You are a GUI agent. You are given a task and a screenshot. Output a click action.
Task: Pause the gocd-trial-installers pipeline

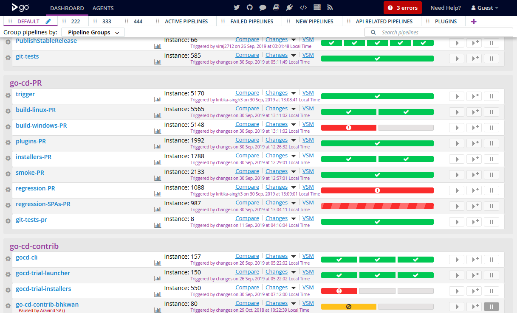click(x=492, y=291)
